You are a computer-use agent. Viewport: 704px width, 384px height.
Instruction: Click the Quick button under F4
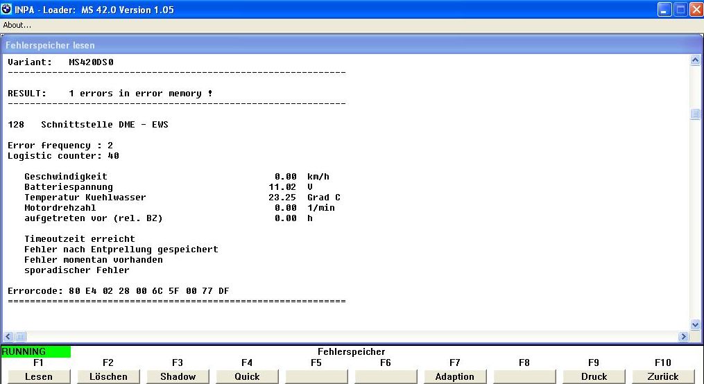tap(247, 376)
